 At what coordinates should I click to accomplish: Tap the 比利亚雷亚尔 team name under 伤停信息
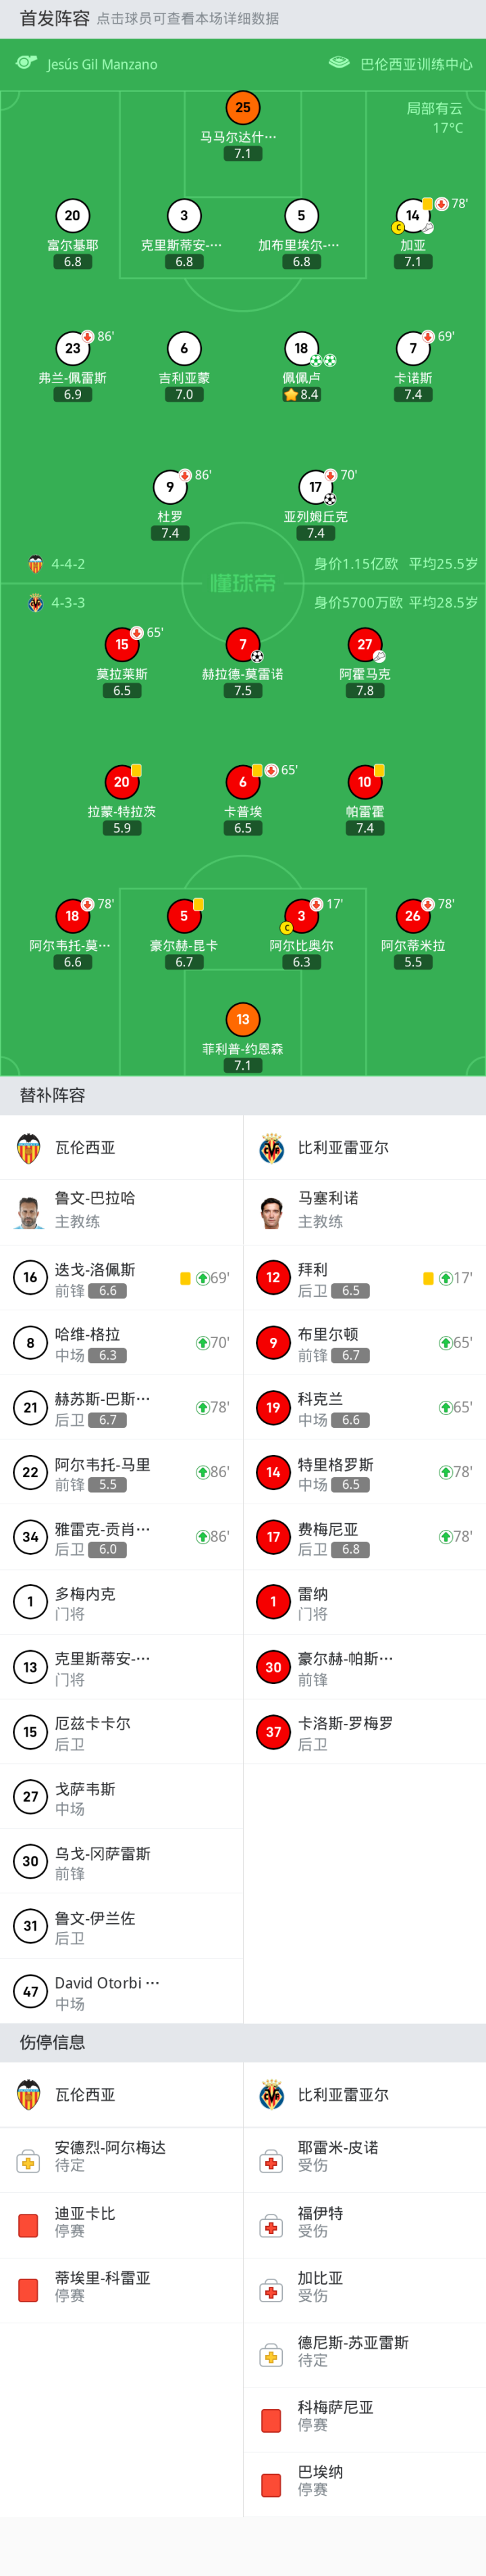click(x=344, y=2095)
